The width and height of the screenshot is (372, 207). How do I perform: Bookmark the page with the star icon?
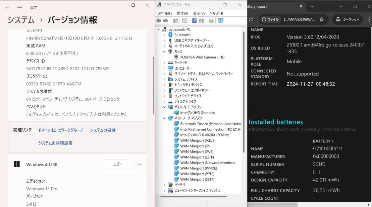point(322,19)
